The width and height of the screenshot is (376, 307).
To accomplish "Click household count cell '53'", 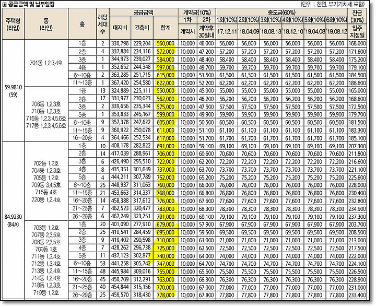I will [103, 264].
